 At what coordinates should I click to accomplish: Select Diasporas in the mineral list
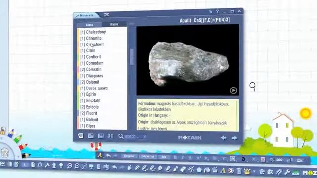click(x=92, y=76)
